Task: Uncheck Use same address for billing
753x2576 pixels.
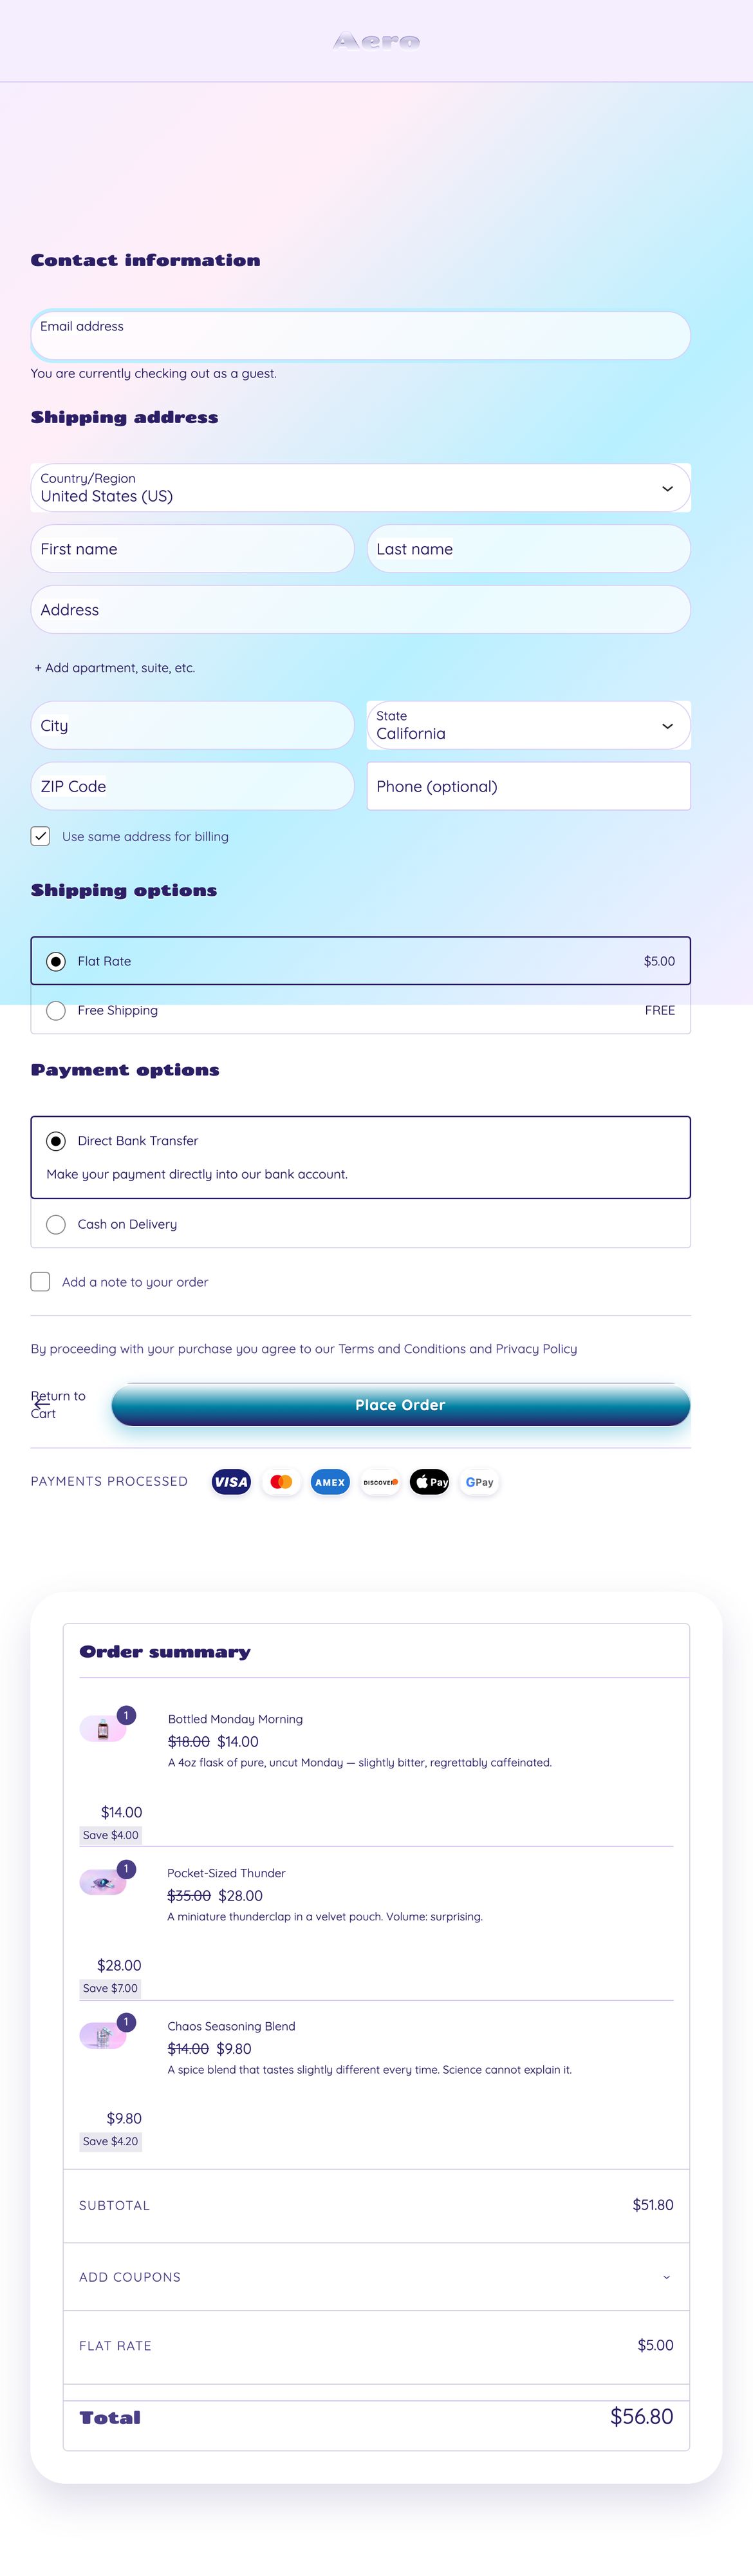Action: tap(41, 836)
